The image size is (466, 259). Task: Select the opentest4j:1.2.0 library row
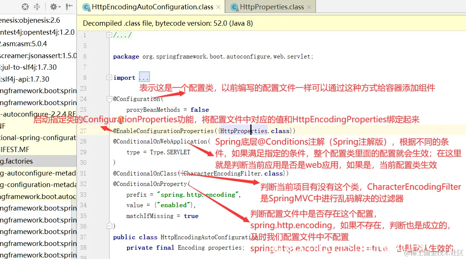(37, 32)
